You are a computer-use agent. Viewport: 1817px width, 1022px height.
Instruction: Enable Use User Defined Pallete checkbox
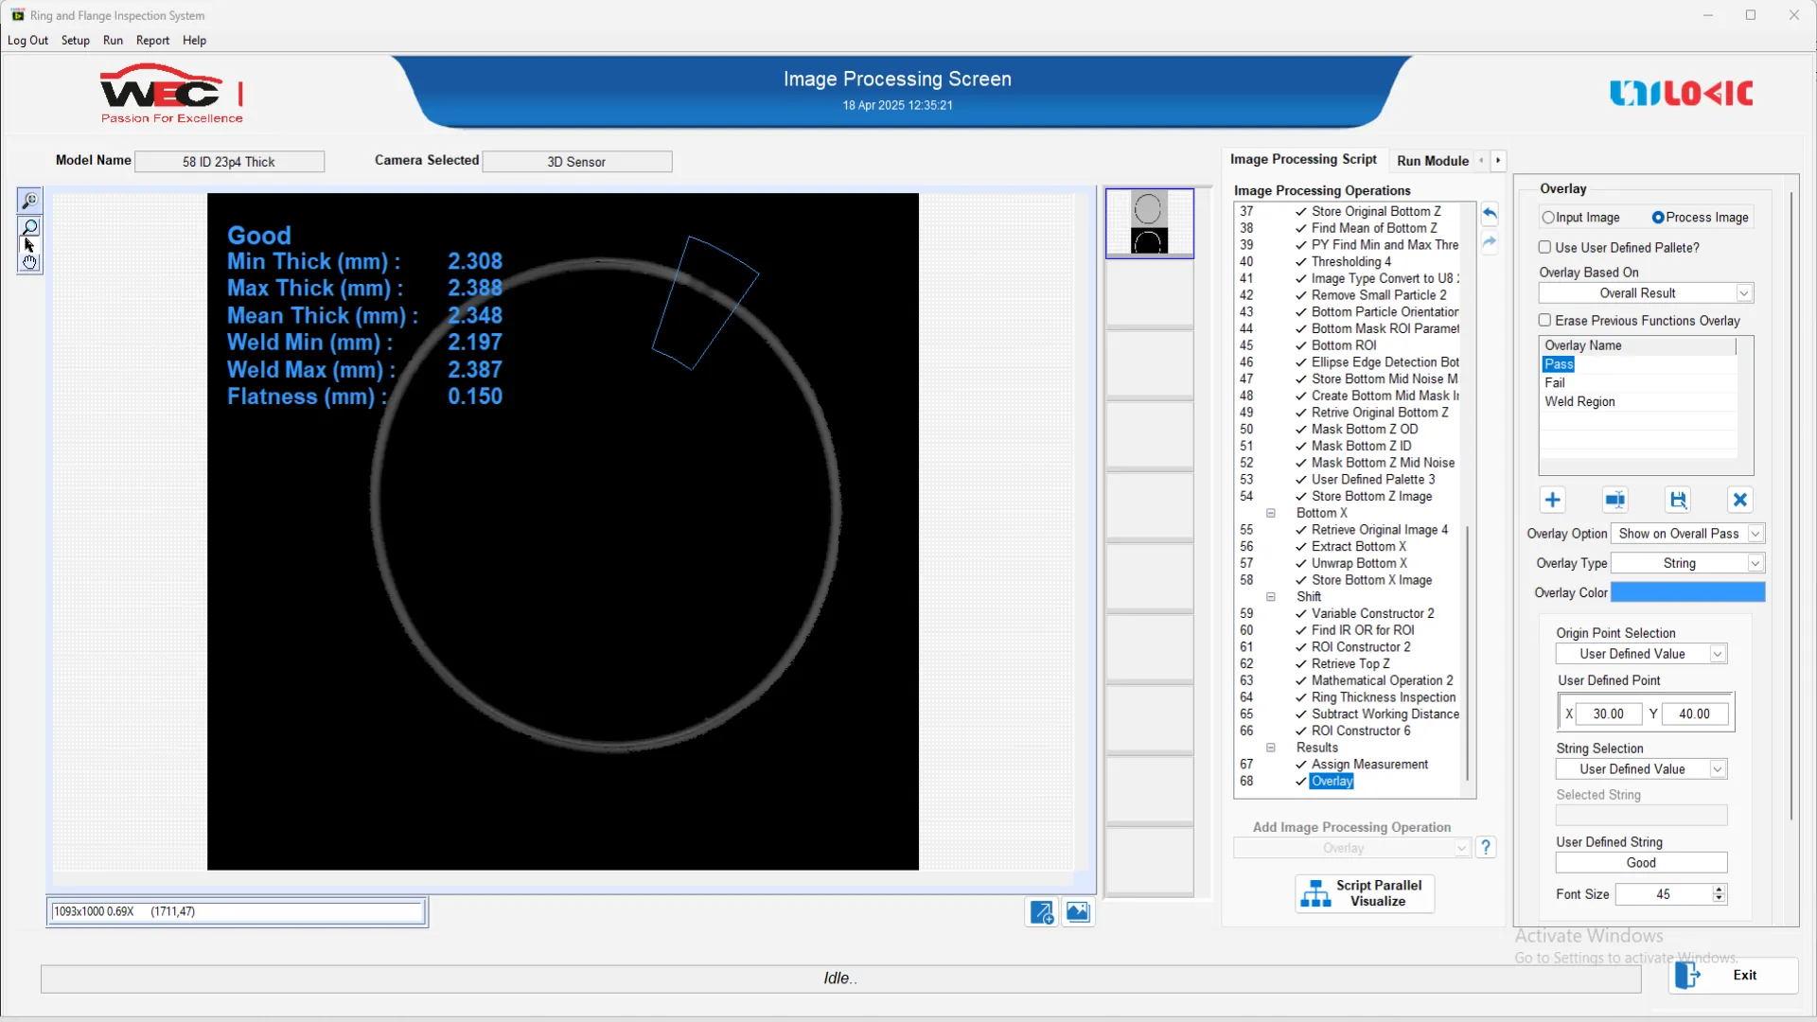tap(1545, 247)
